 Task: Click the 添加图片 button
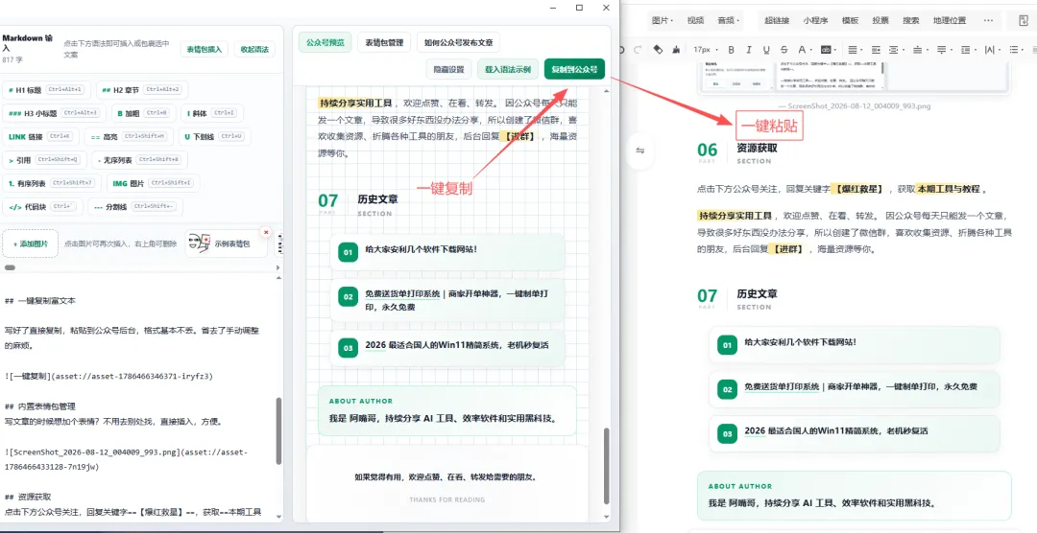coord(31,243)
